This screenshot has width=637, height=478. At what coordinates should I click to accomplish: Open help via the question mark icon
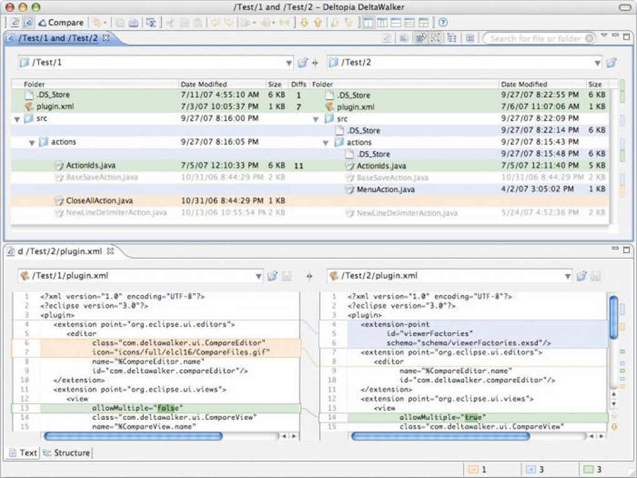pos(443,22)
